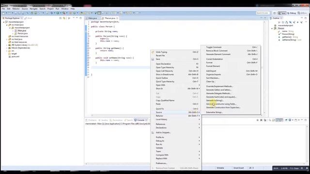Click the Quick Access field

(263, 13)
